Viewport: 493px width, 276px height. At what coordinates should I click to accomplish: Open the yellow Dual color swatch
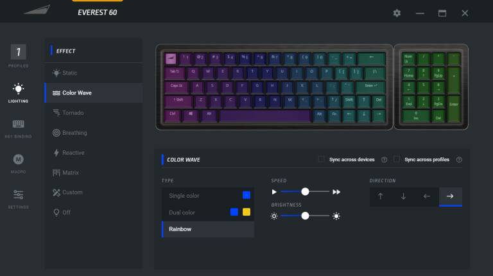246,212
